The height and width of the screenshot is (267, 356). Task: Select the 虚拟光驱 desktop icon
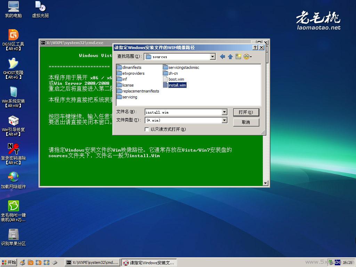click(40, 7)
